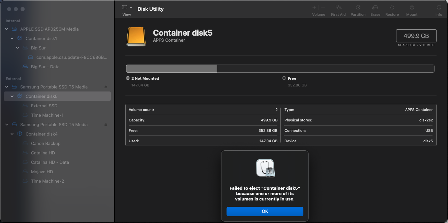Click the External SSD volume icon
This screenshot has width=448, height=223.
[25, 106]
